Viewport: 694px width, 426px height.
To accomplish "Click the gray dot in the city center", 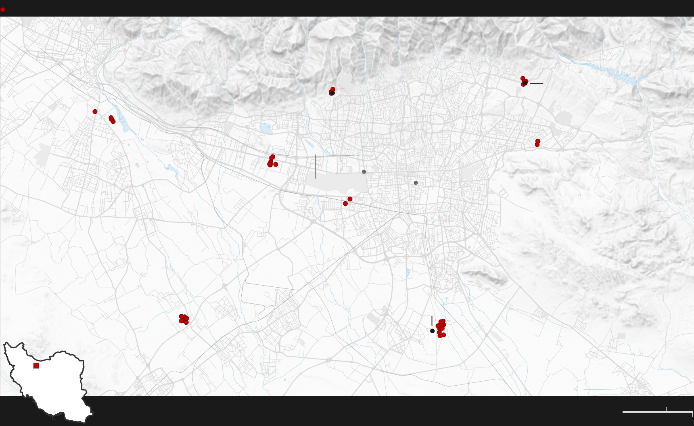I will point(416,183).
